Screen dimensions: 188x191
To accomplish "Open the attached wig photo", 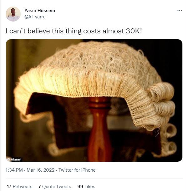I will coord(94,100).
